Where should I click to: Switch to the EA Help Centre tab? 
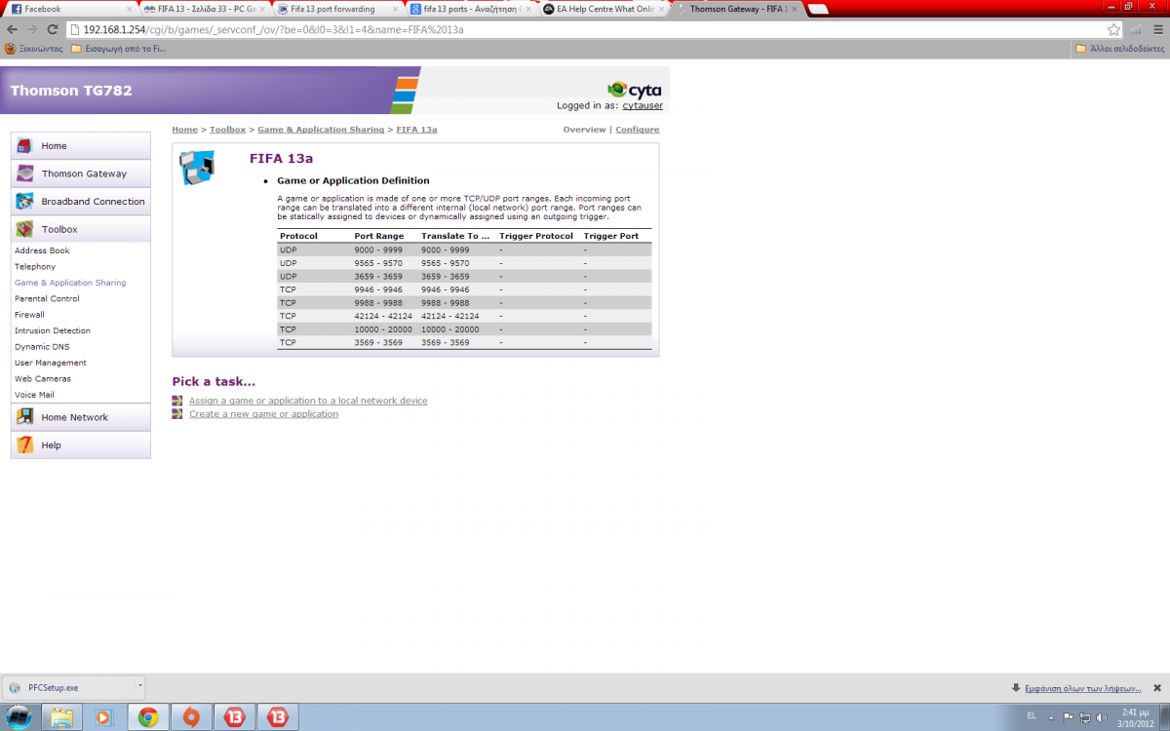point(603,9)
